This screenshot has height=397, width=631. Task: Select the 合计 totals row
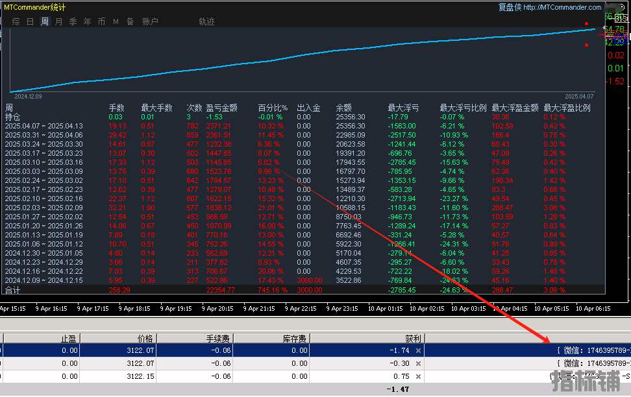pyautogui.click(x=13, y=290)
